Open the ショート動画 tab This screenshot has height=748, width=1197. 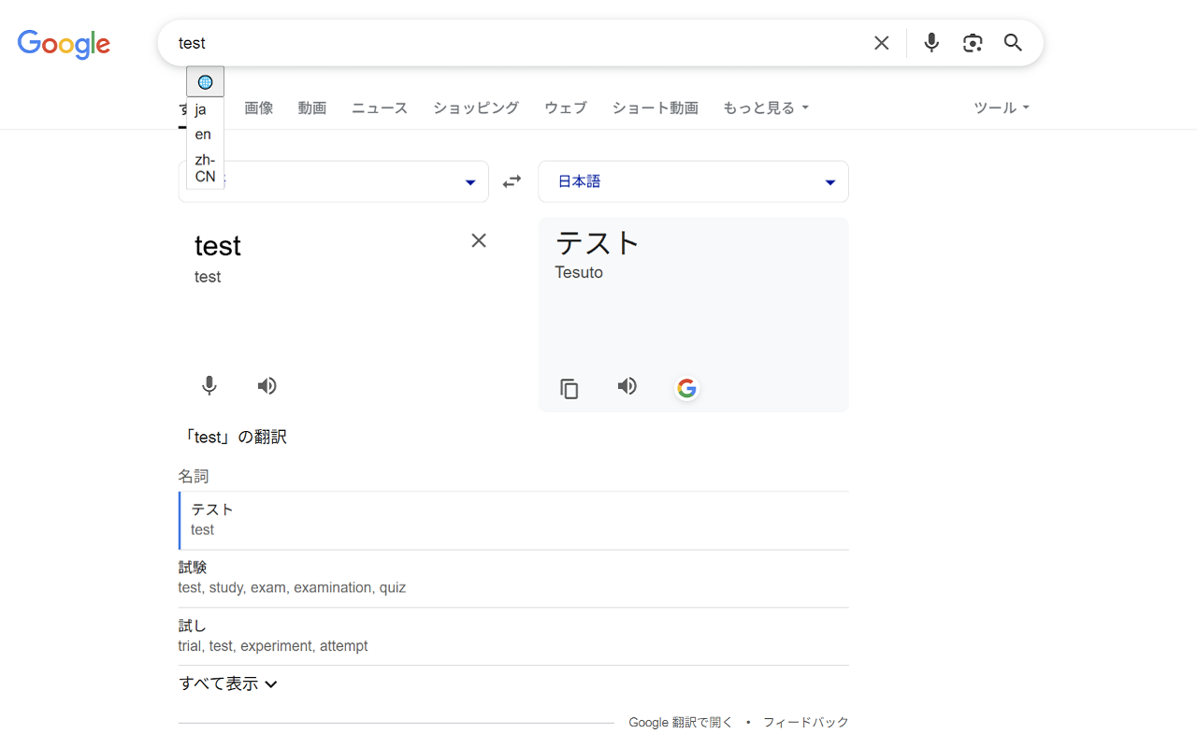(656, 108)
